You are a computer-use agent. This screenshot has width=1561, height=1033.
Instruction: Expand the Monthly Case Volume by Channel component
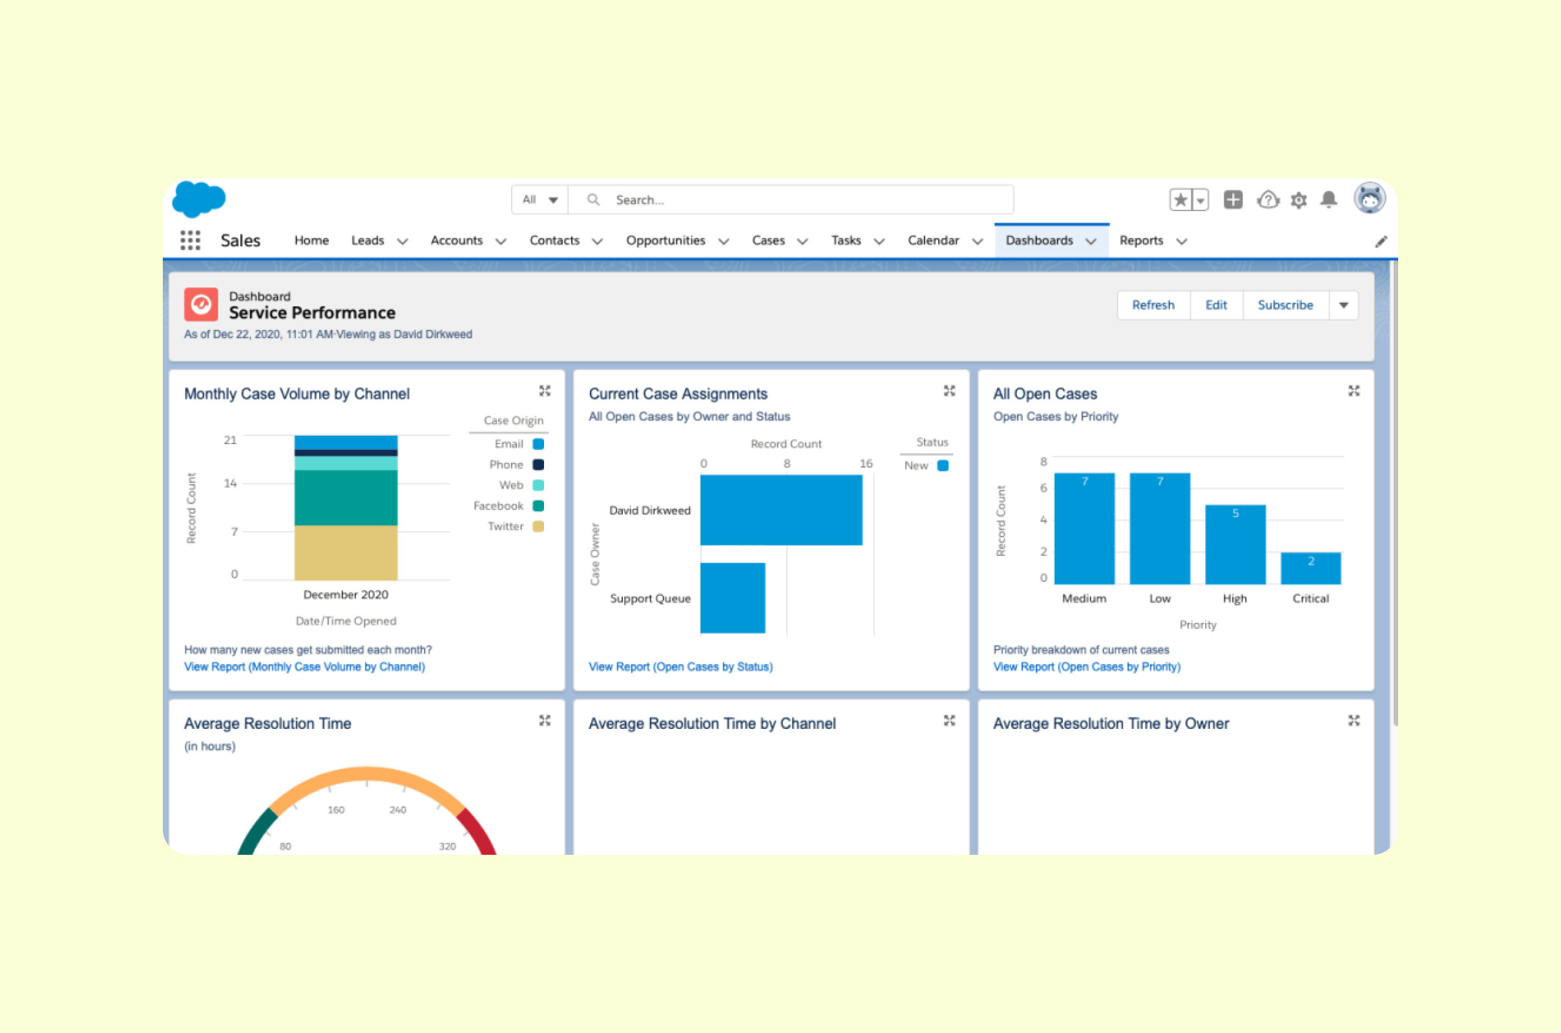tap(545, 390)
